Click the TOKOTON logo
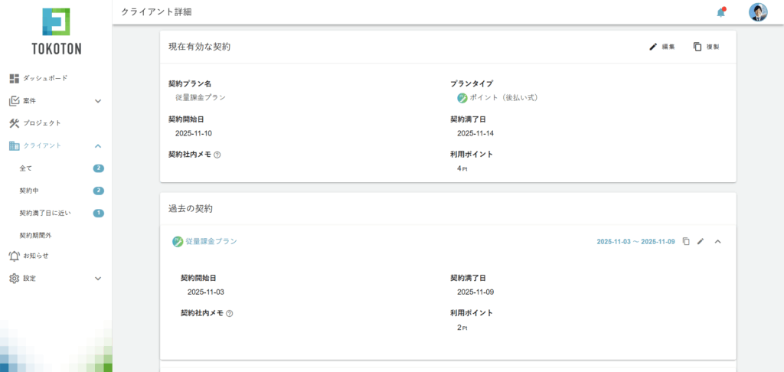This screenshot has width=784, height=372. click(x=56, y=31)
